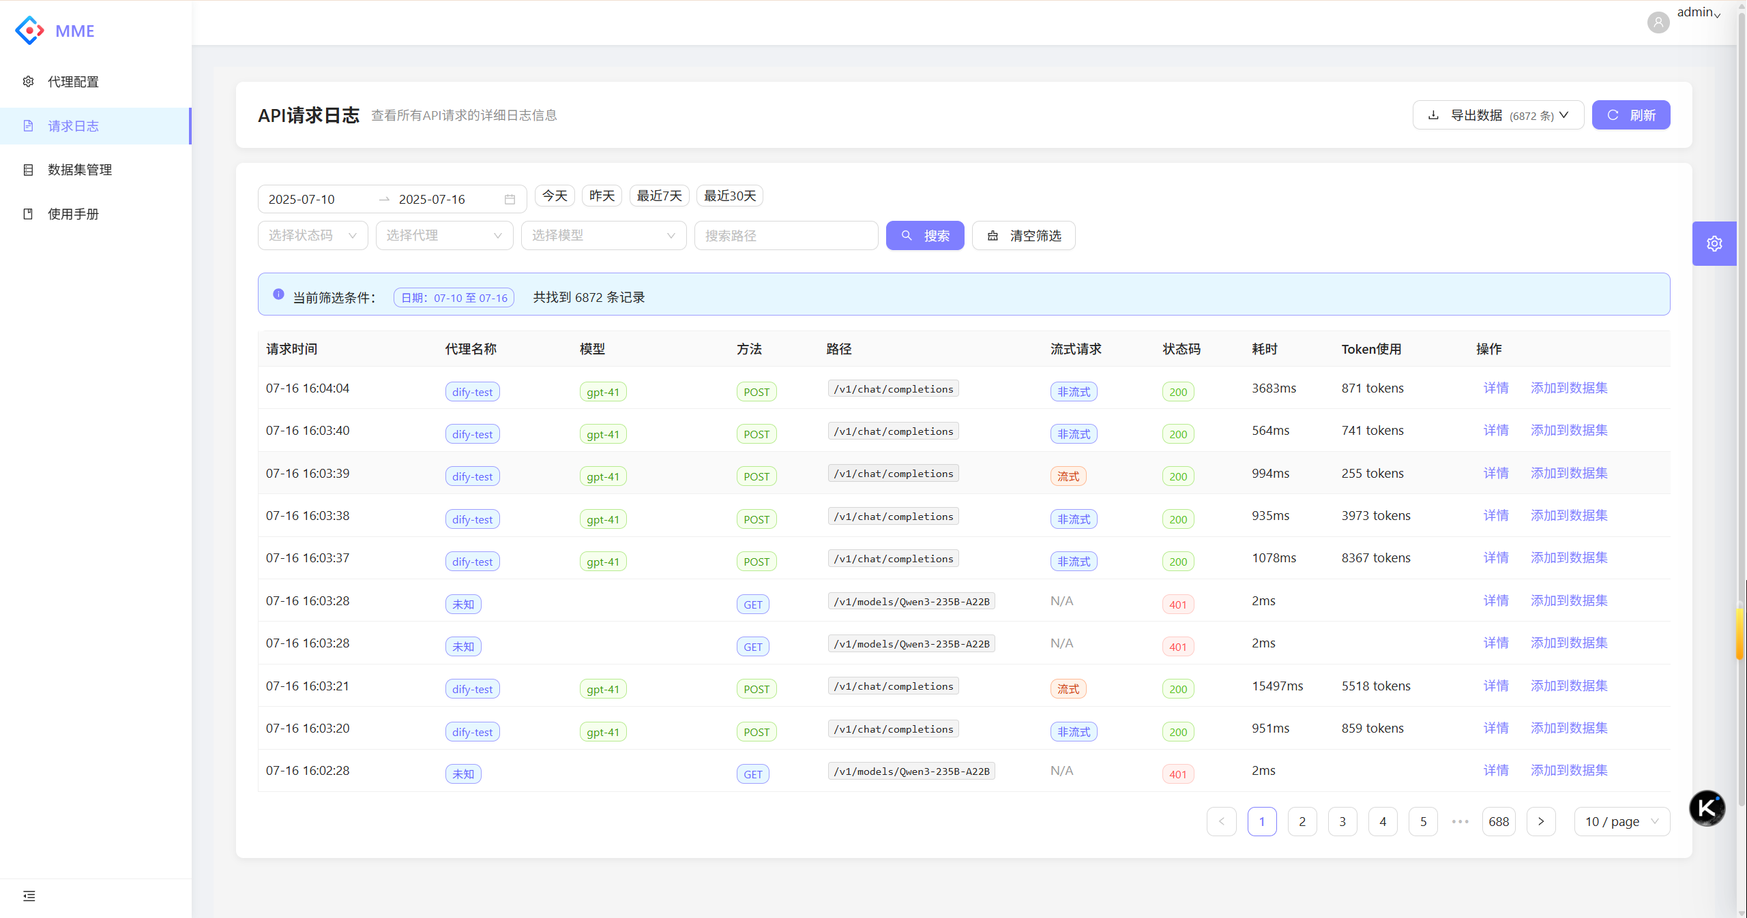The width and height of the screenshot is (1747, 918).
Task: Select the 今天 quick date filter
Action: tap(554, 196)
